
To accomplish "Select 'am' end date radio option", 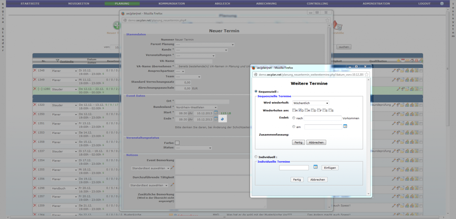I will [x=294, y=127].
